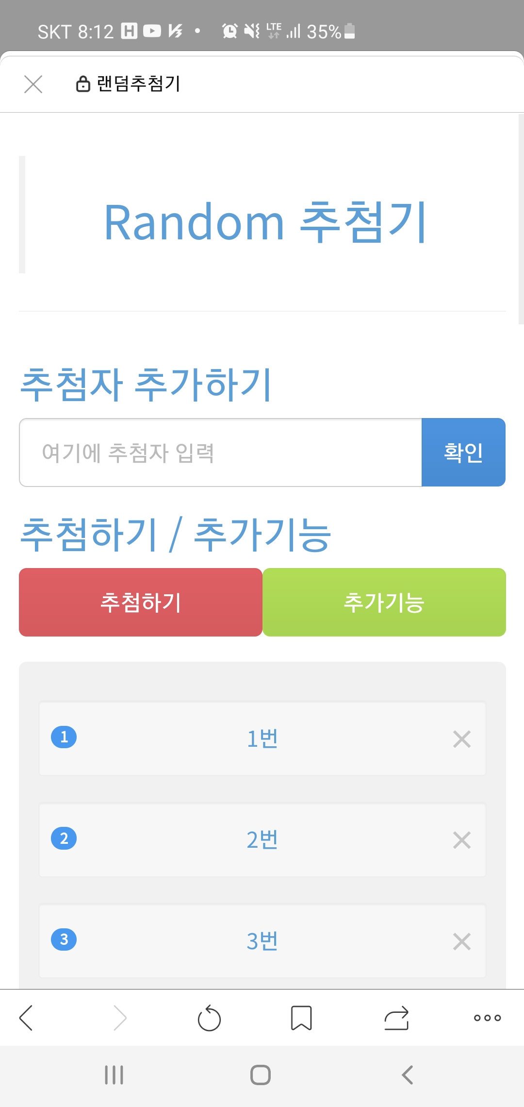Start the draw with red 추첨하기 button
The height and width of the screenshot is (1107, 524).
(141, 602)
